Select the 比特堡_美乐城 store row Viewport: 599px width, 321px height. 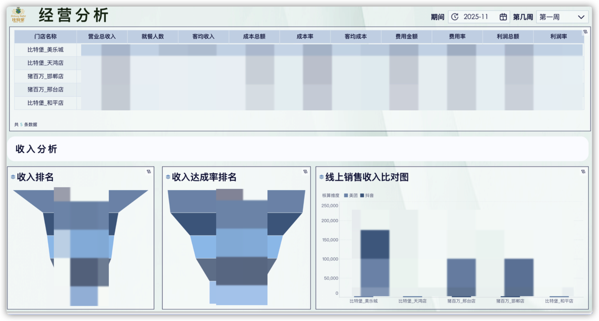299,50
